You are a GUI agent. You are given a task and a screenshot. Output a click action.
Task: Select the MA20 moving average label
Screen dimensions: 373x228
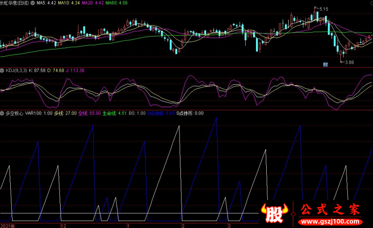(x=92, y=3)
